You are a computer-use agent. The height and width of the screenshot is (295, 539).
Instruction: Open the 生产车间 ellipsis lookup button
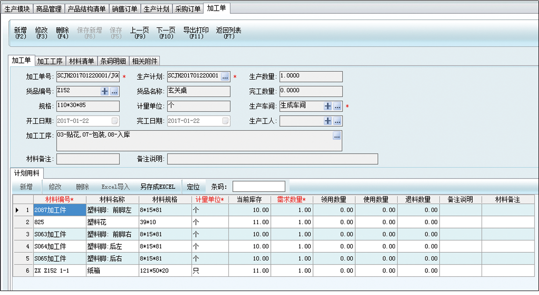337,106
